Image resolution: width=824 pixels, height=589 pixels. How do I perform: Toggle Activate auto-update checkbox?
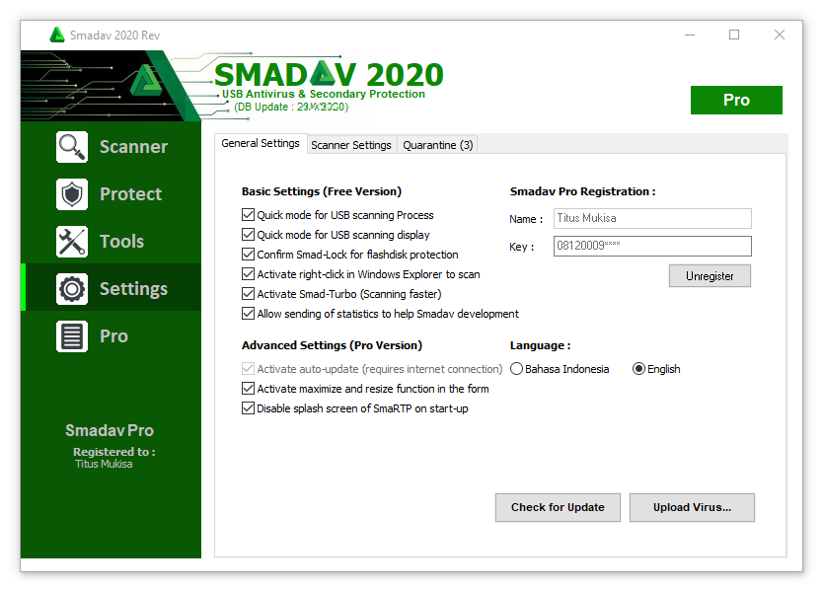(x=248, y=369)
